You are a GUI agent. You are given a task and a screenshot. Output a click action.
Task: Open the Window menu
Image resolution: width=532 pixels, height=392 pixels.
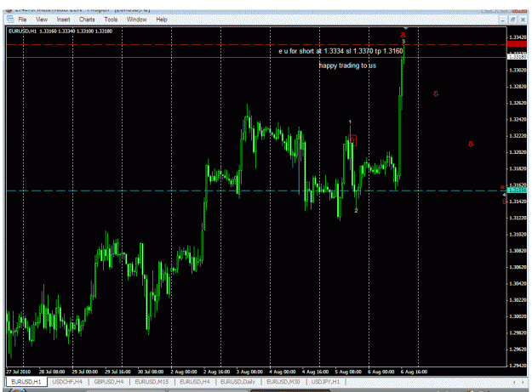coord(136,20)
